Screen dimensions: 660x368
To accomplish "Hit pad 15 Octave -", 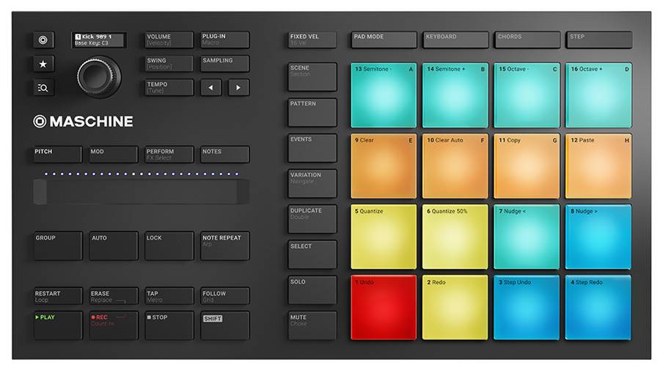I will tap(527, 95).
